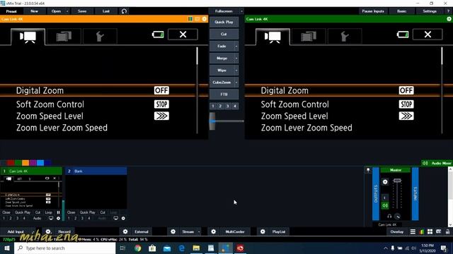Open the Wipe transition dropdown arrow
This screenshot has height=254, width=453.
tap(236, 71)
